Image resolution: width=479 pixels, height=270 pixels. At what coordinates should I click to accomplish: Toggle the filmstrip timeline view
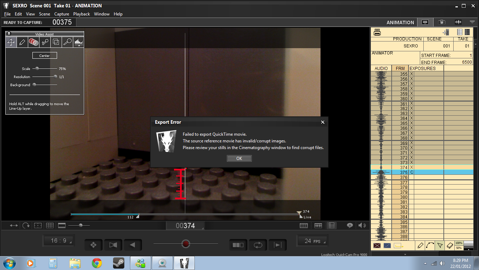[304, 225]
